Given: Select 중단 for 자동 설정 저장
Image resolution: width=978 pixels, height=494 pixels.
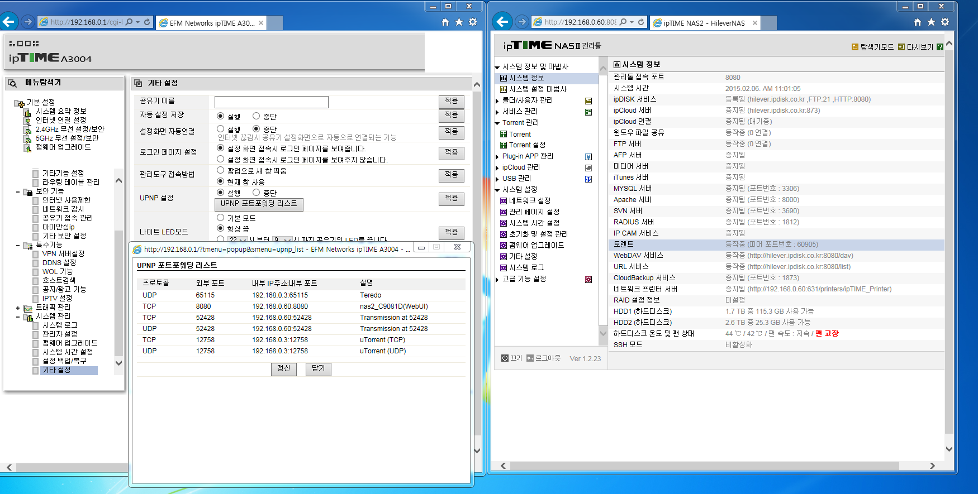Looking at the screenshot, I should [x=256, y=116].
